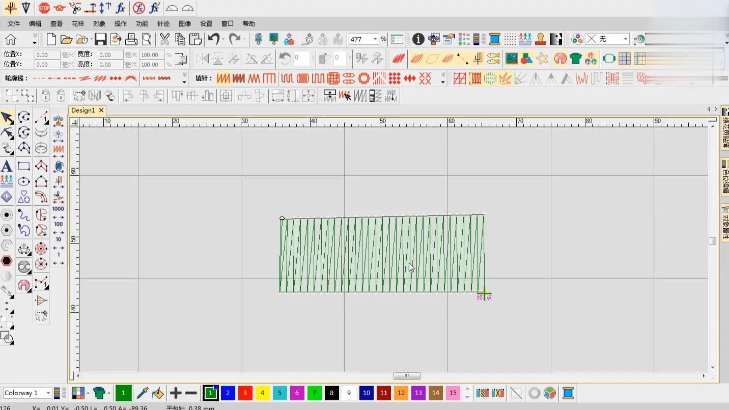Expand the color palette scroll arrows

point(467,393)
